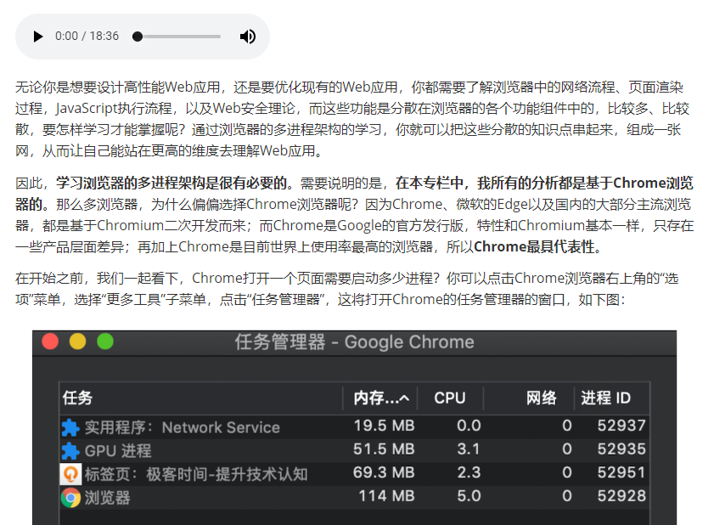Click process ID 52935
714x525 pixels.
(621, 449)
